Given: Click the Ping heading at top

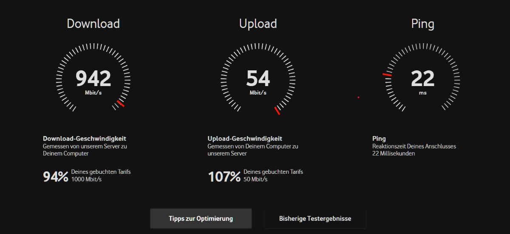Looking at the screenshot, I should 423,24.
